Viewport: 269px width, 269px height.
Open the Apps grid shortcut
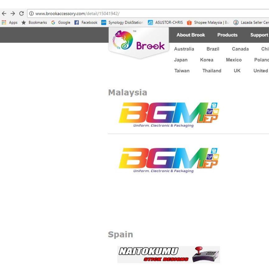(10, 22)
